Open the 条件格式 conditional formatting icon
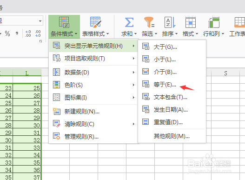 click(x=64, y=22)
